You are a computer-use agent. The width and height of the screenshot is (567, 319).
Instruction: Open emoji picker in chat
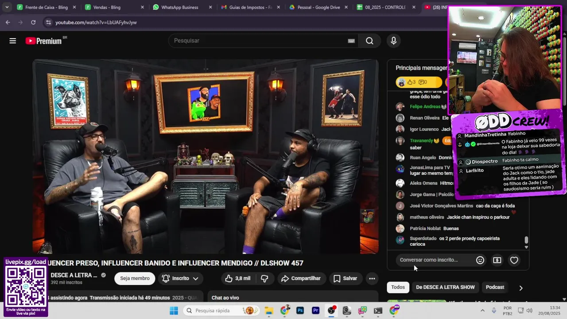pos(480,260)
